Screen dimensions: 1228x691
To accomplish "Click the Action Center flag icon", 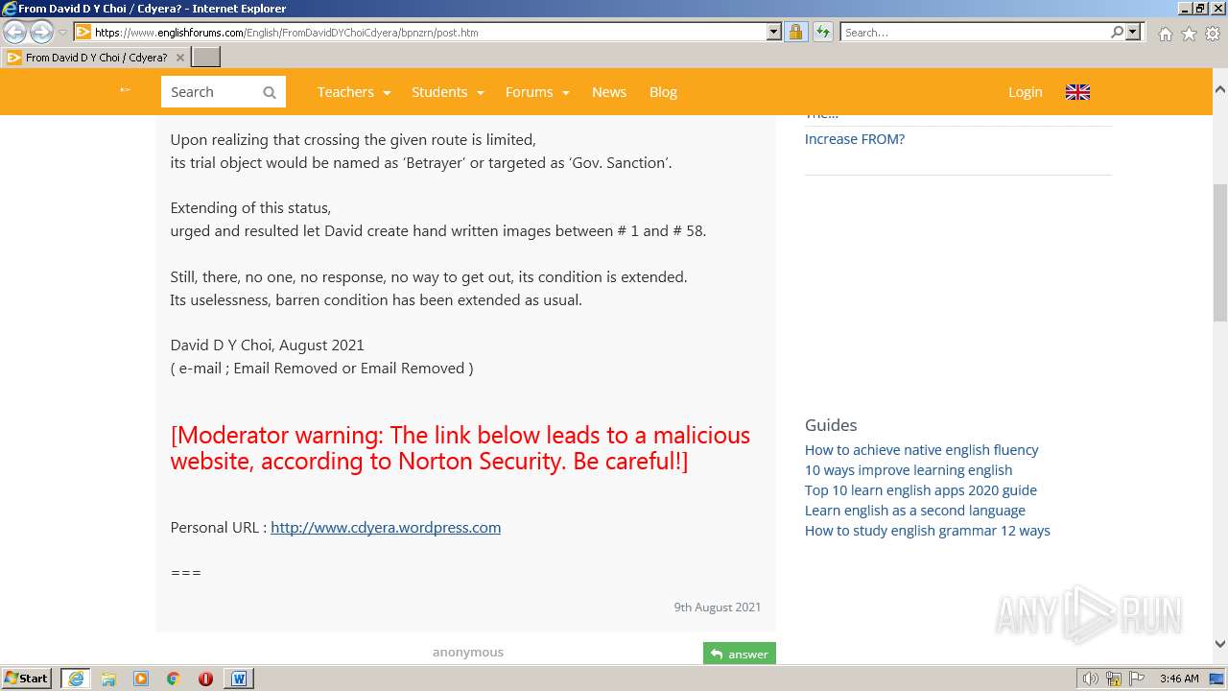I will [x=1136, y=679].
